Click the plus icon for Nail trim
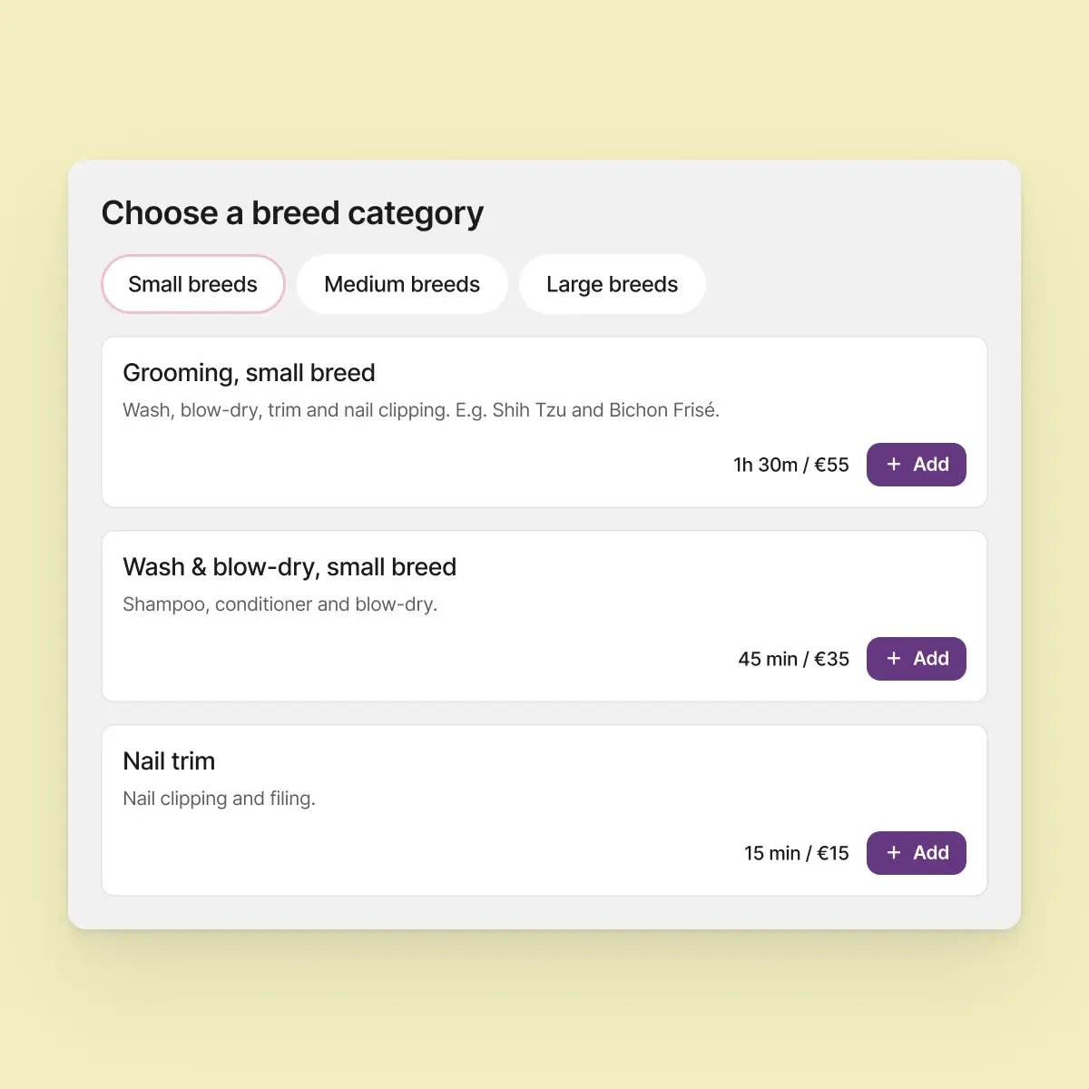 coord(894,853)
